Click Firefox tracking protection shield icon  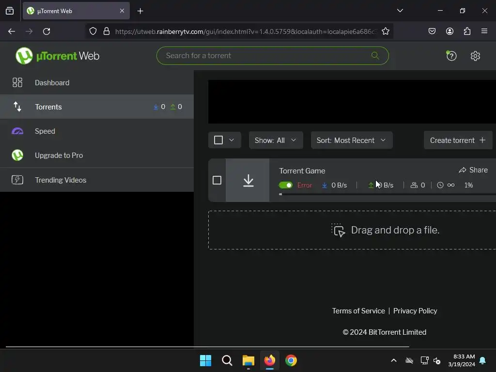pyautogui.click(x=93, y=31)
